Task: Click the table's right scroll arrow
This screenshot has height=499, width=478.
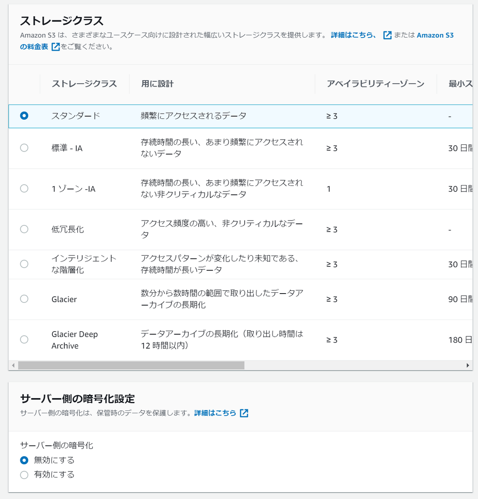Action: pyautogui.click(x=468, y=365)
